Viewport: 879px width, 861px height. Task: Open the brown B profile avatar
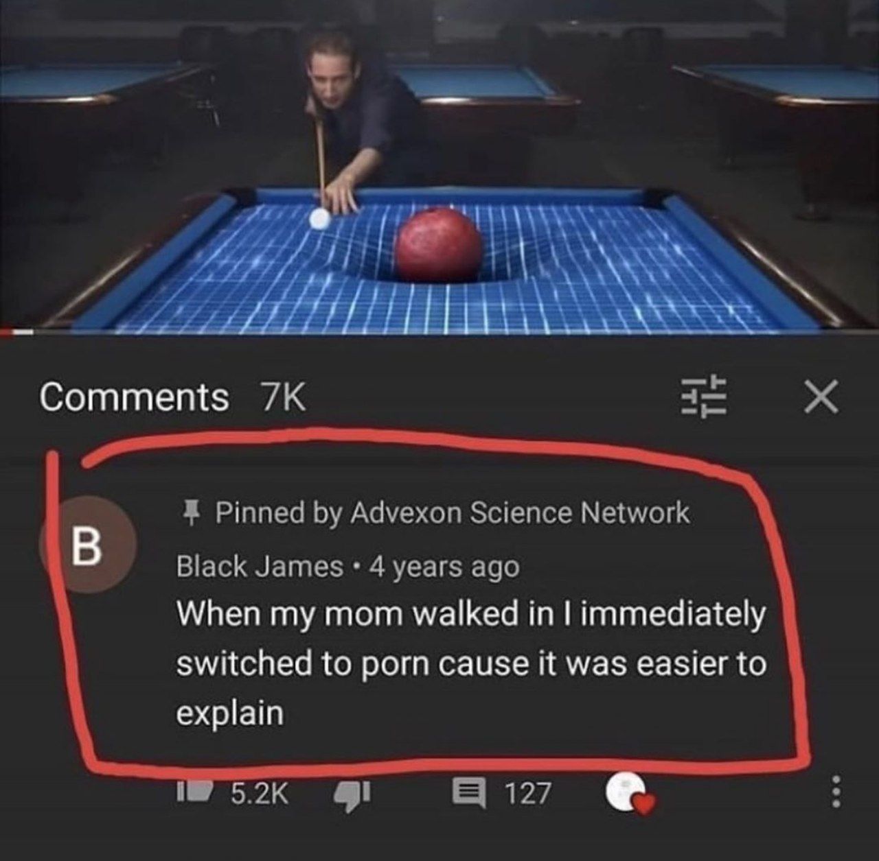tap(87, 546)
